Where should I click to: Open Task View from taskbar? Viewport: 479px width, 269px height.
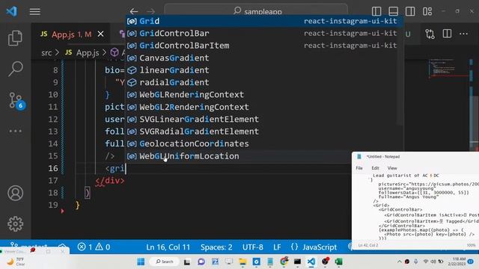187,262
